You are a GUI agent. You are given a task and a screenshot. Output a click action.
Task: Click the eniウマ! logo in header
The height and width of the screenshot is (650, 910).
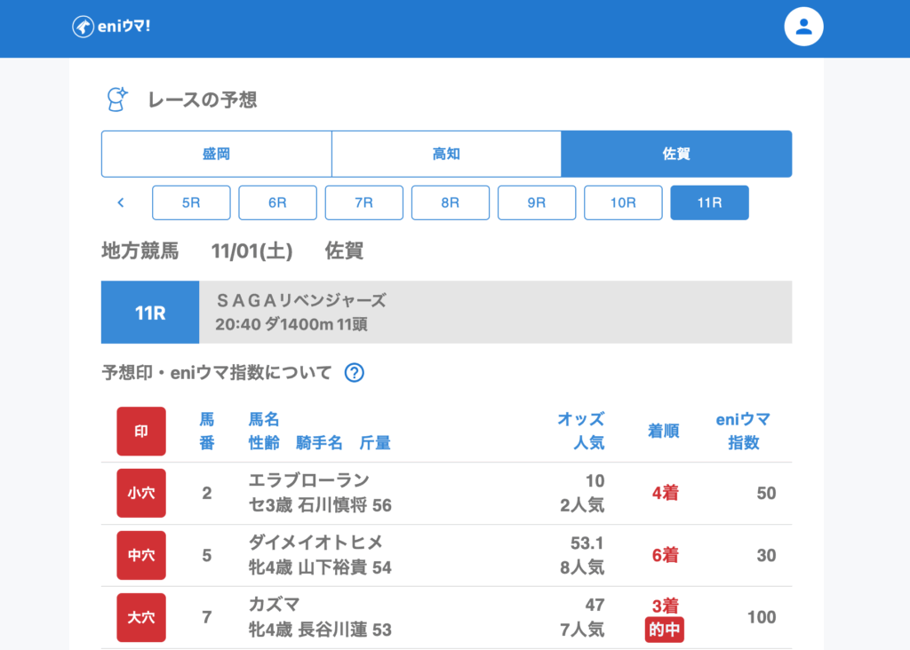[x=111, y=27]
